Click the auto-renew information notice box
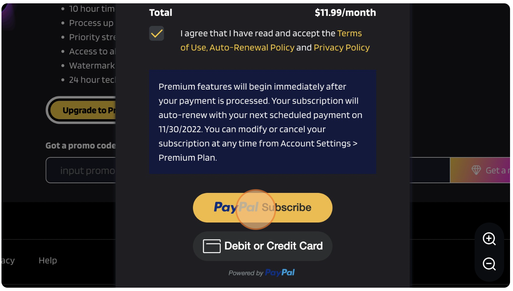 [x=263, y=122]
